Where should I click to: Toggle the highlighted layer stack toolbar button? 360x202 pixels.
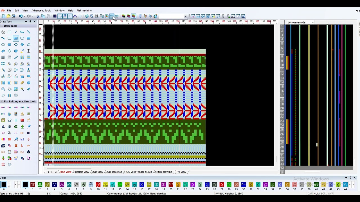pos(134,16)
